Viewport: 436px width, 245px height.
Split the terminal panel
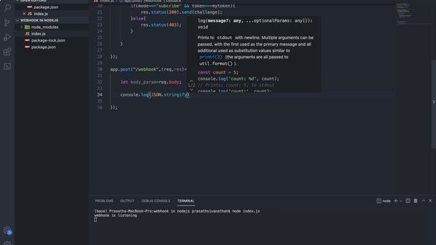coord(407,201)
